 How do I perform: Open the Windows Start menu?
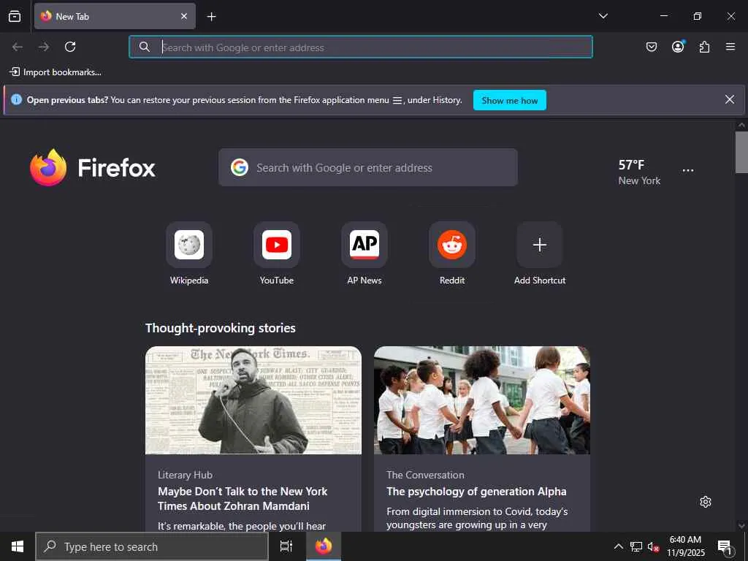[18, 546]
